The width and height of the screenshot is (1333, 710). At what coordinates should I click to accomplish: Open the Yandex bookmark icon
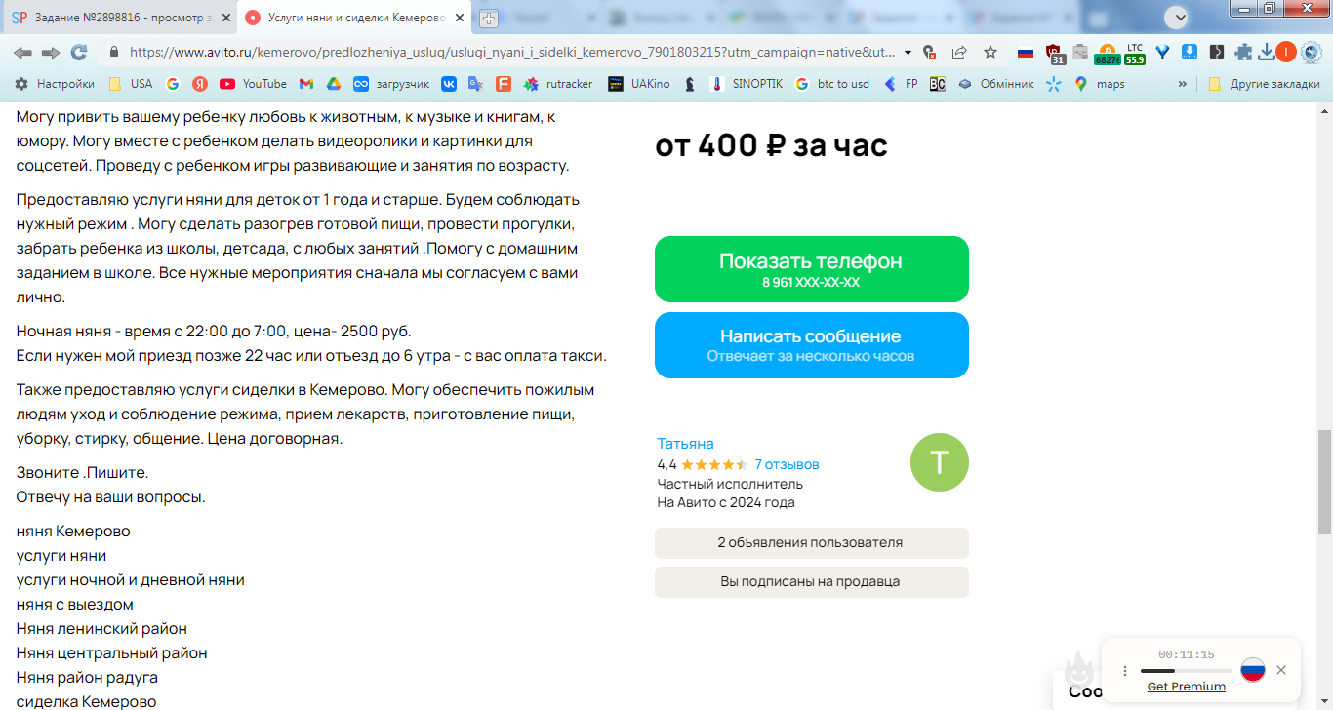[x=200, y=84]
